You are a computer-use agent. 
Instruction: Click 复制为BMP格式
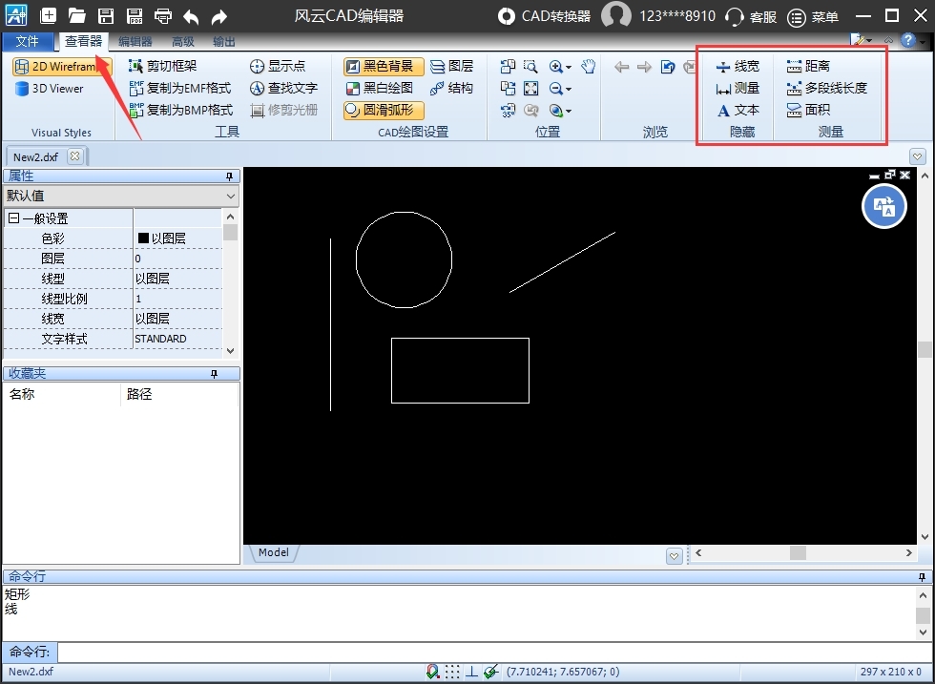[x=180, y=111]
